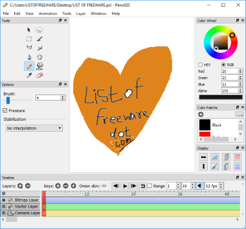Select the Eraser tool
Screen dimensions: 246x229
pyautogui.click(x=39, y=75)
